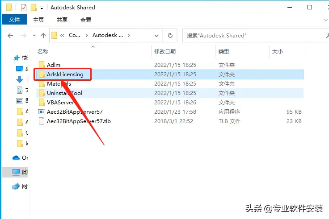The height and width of the screenshot is (219, 329).
Task: Sort by the 大小 column header
Action: (x=278, y=51)
